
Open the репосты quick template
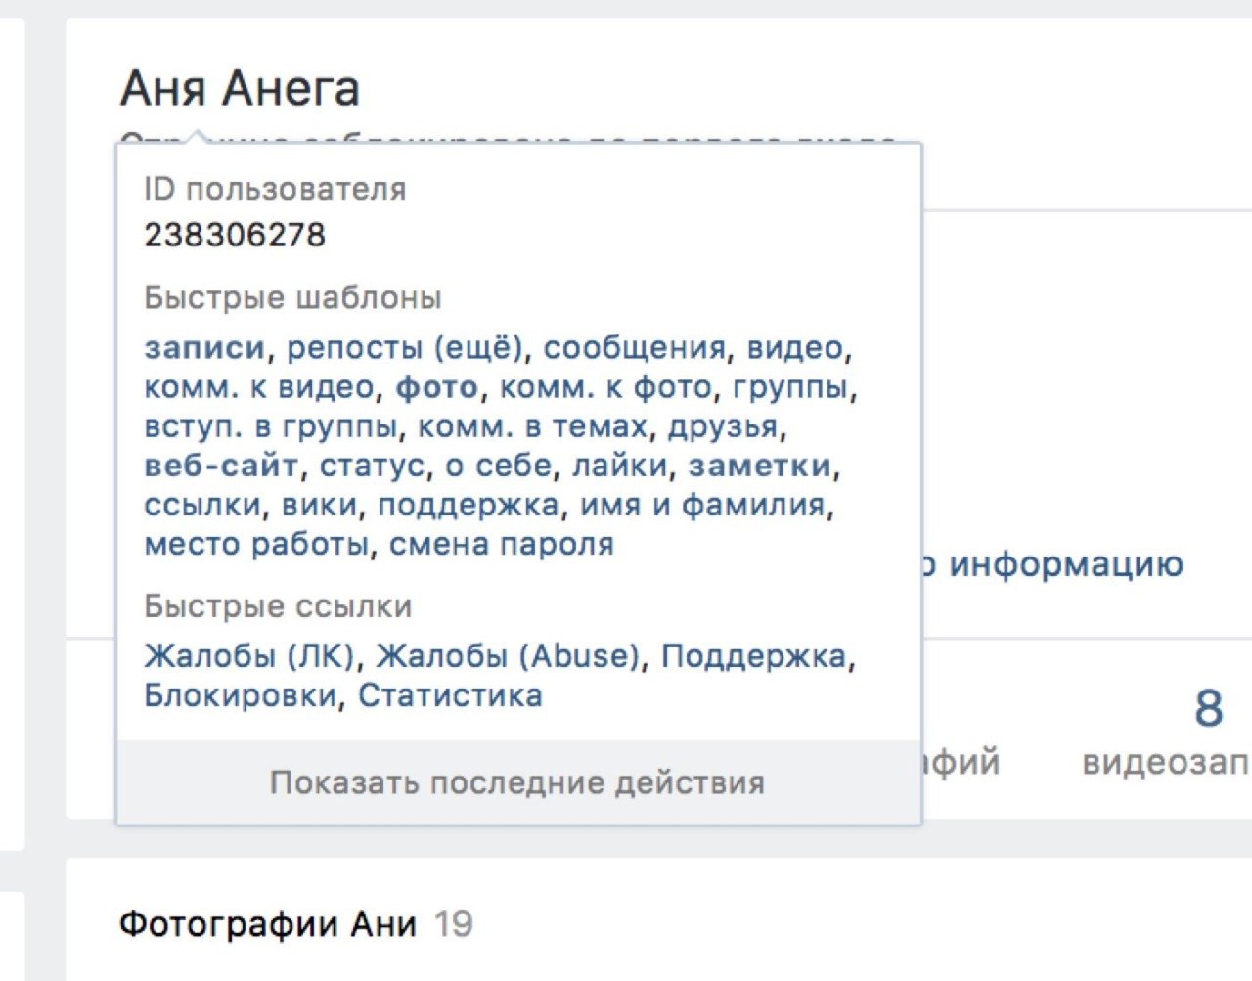(x=355, y=348)
